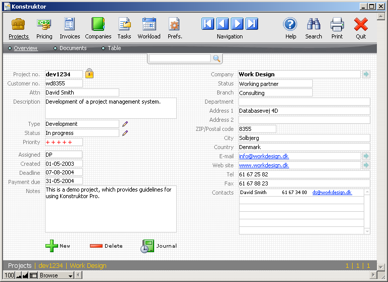Click the quick search input field
This screenshot has width=388, height=282.
[180, 59]
